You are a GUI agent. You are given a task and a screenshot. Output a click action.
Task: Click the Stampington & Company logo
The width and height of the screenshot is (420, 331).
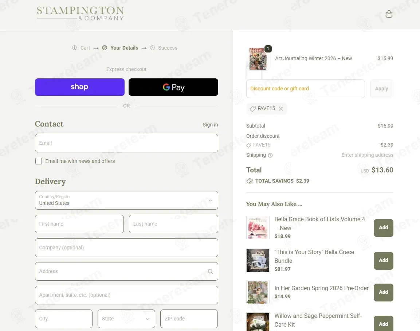81,13
